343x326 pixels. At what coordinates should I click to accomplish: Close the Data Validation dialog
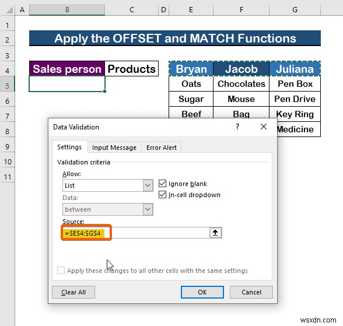point(264,127)
